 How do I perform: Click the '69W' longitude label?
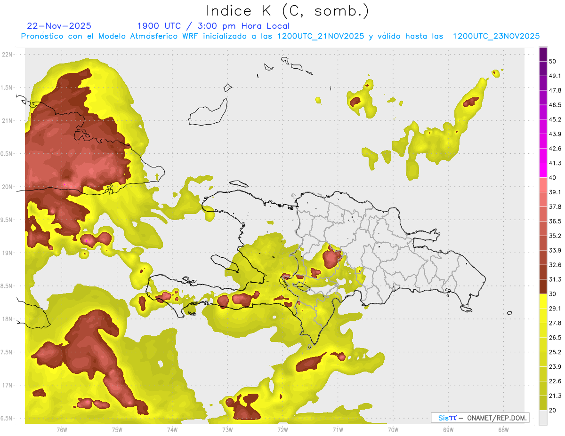(448, 429)
